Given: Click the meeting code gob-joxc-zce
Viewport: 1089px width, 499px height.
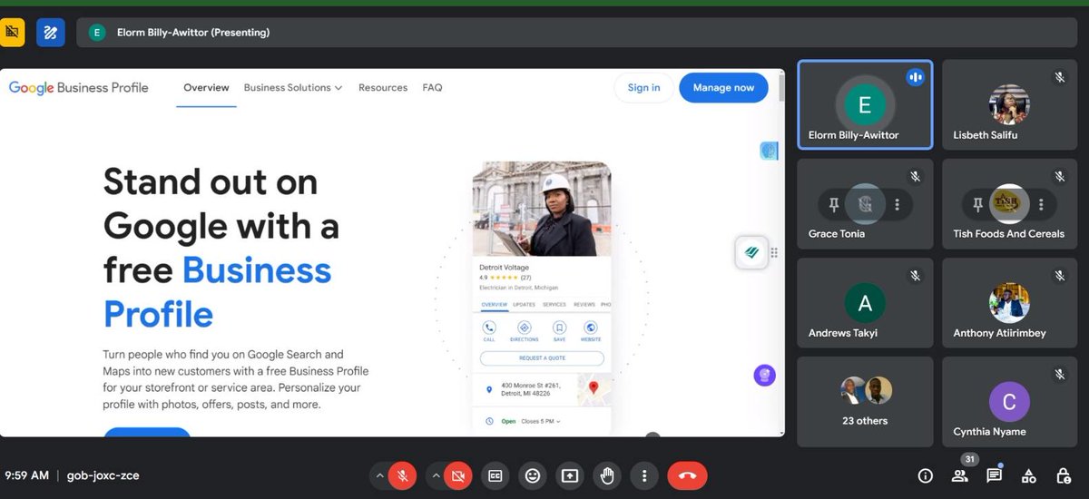Looking at the screenshot, I should point(103,475).
